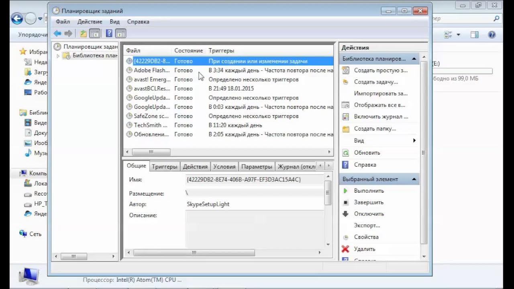Collapse the 'Библиотека планиров...' actions section
The height and width of the screenshot is (289, 514).
[414, 59]
